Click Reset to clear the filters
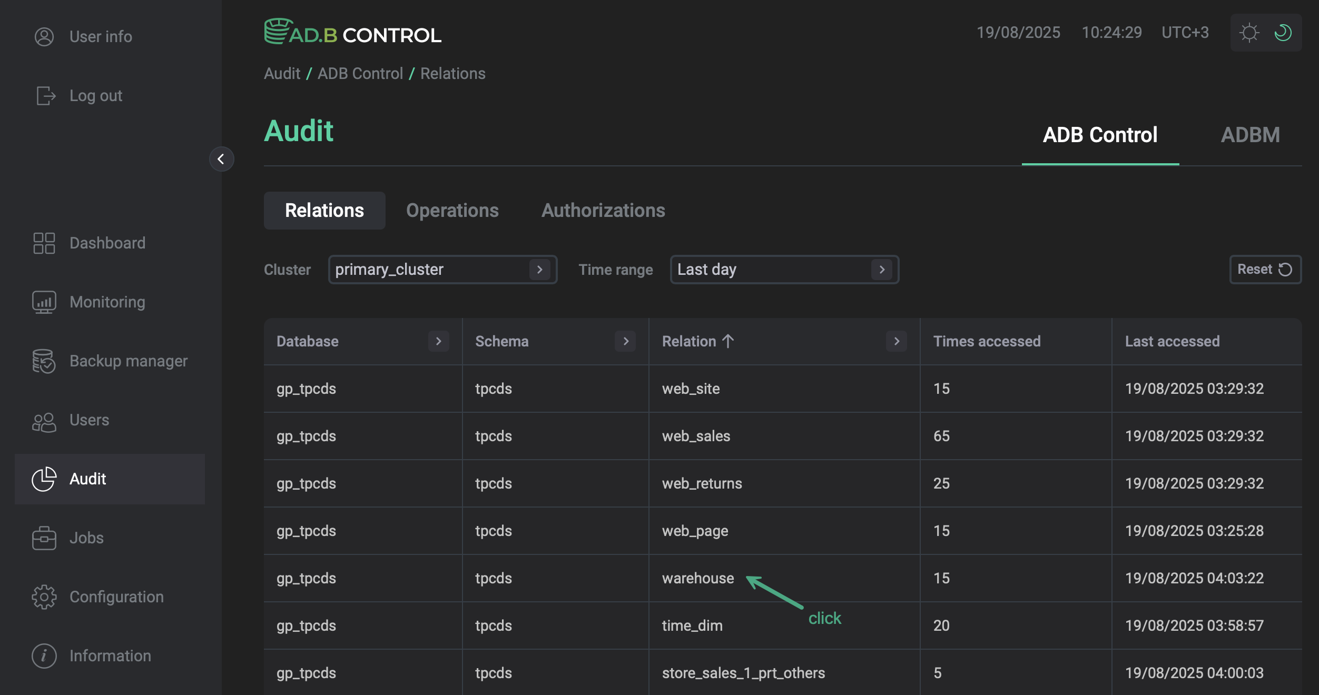1319x695 pixels. [x=1265, y=269]
